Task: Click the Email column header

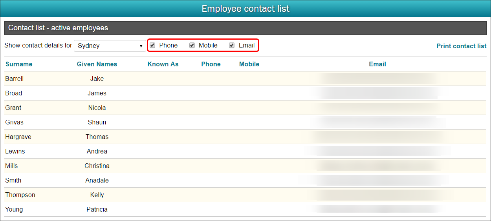Action: [377, 64]
